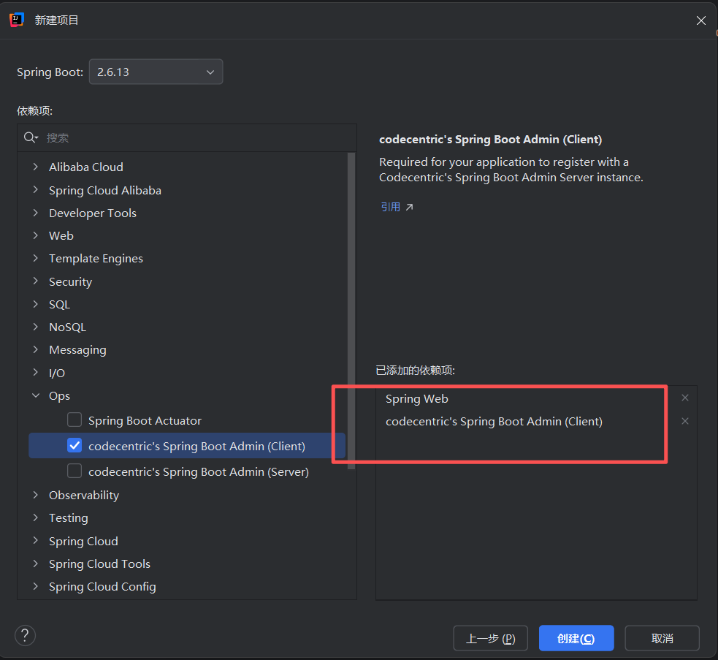
Task: Focus the dependency search field
Action: pos(187,137)
